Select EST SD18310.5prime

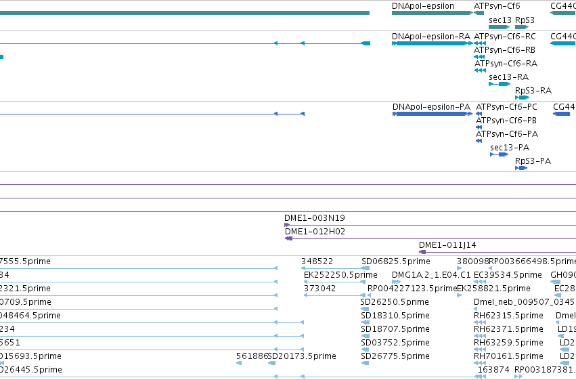pyautogui.click(x=395, y=316)
